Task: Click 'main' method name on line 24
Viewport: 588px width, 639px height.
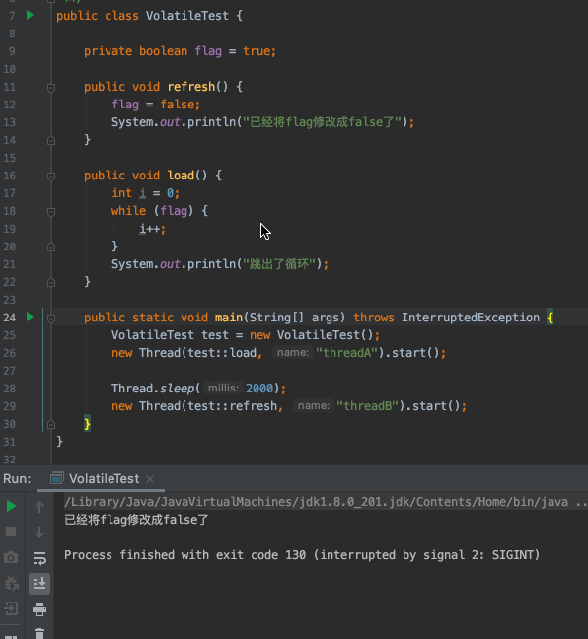Action: [x=228, y=318]
